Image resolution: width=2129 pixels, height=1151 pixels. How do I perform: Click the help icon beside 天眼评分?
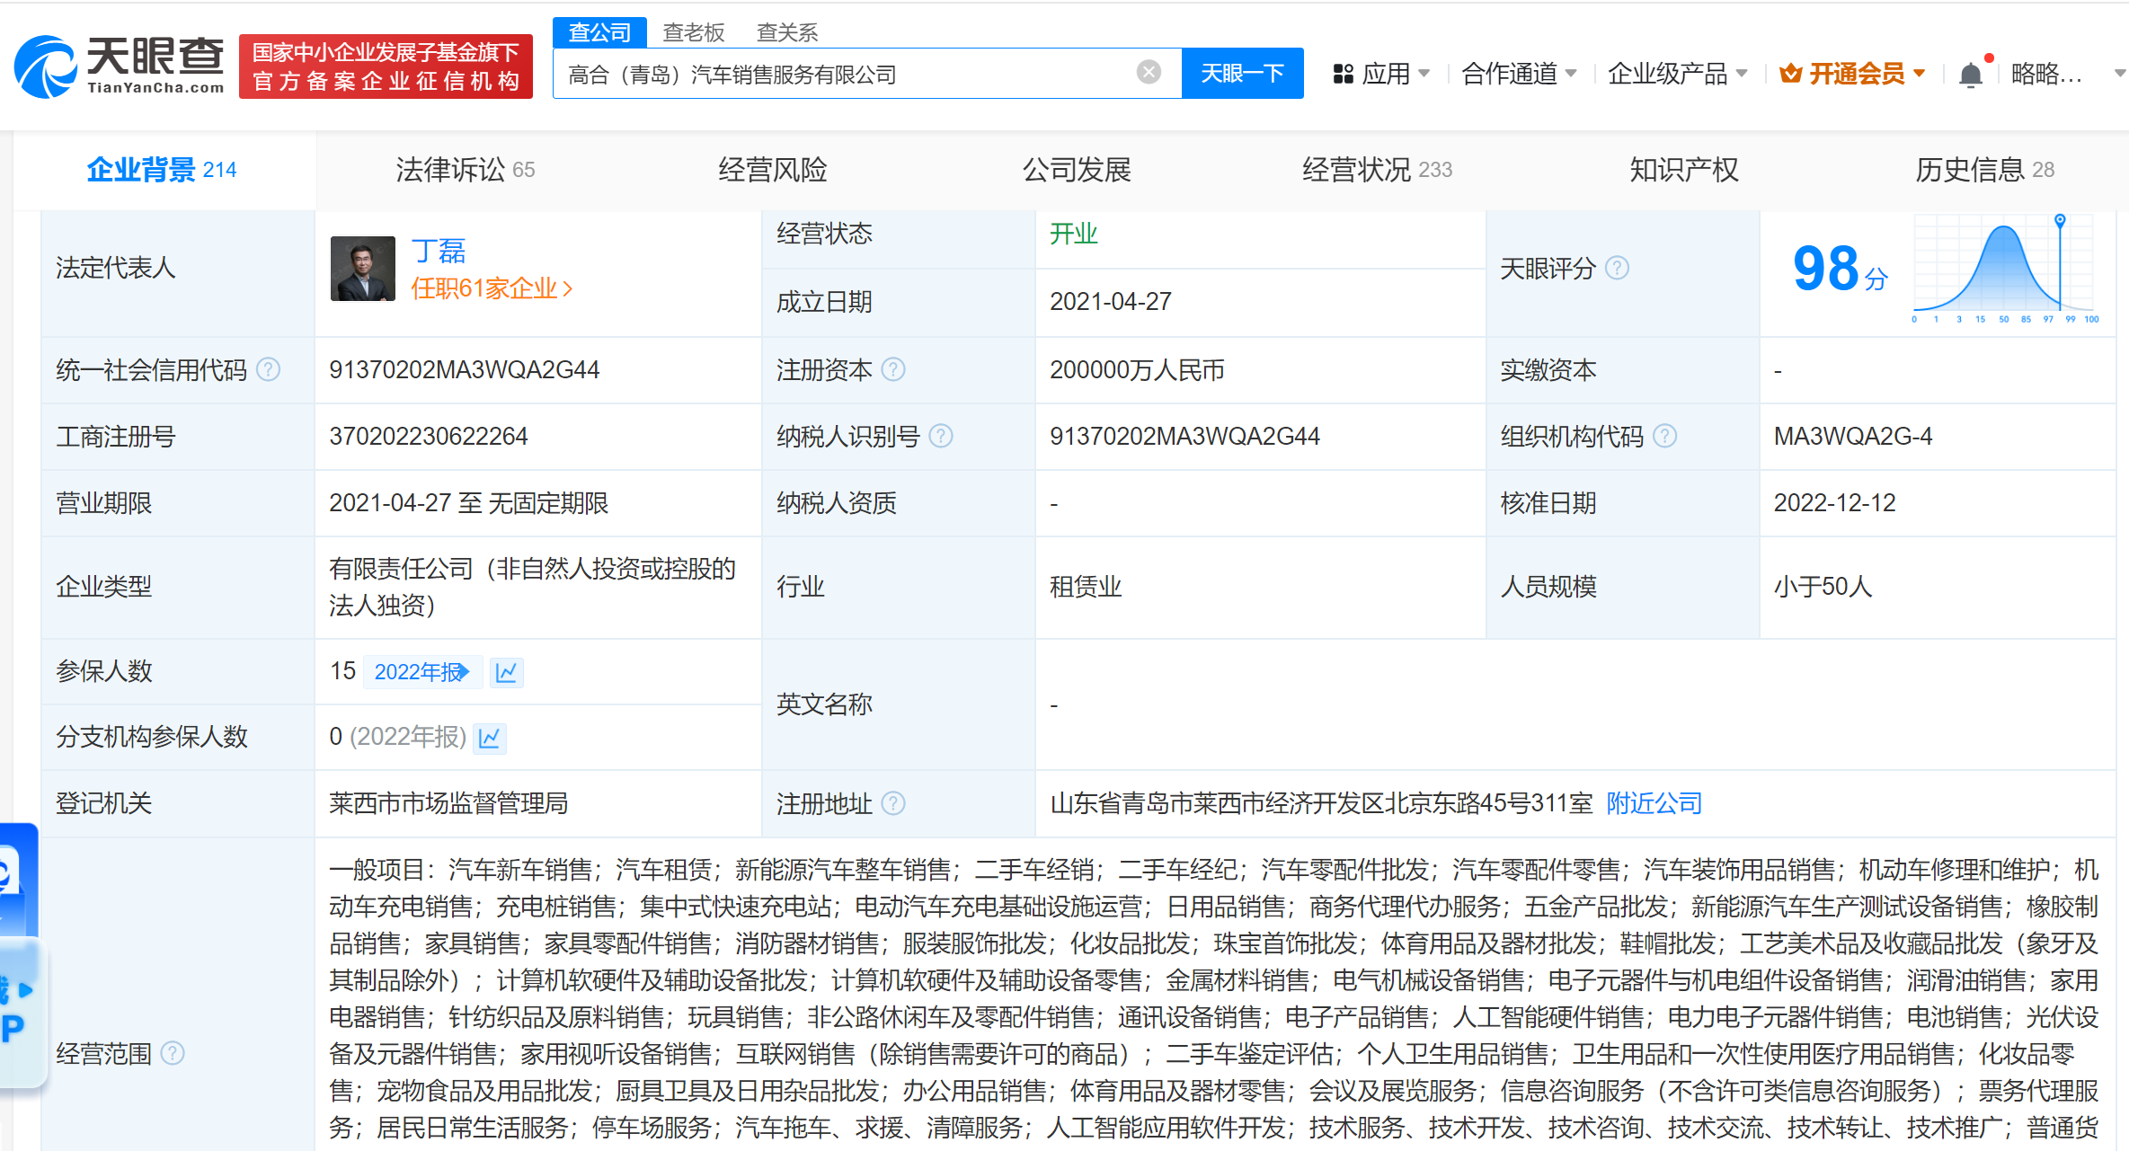point(1618,267)
